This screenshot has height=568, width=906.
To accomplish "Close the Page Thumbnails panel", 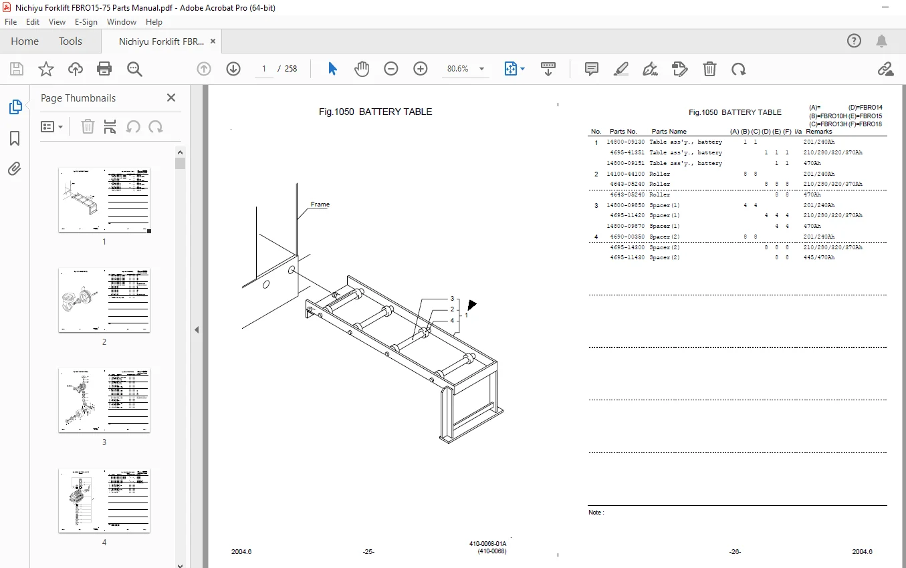I will pyautogui.click(x=171, y=98).
